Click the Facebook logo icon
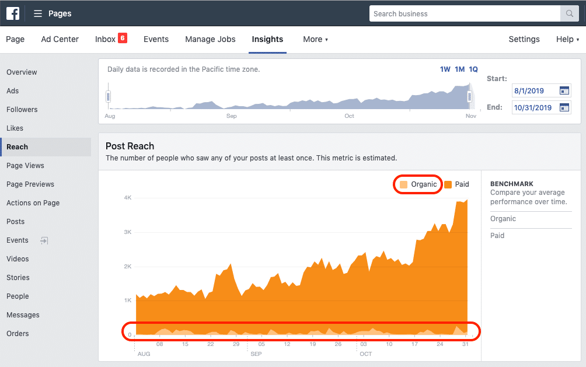Image resolution: width=586 pixels, height=367 pixels. pyautogui.click(x=13, y=13)
